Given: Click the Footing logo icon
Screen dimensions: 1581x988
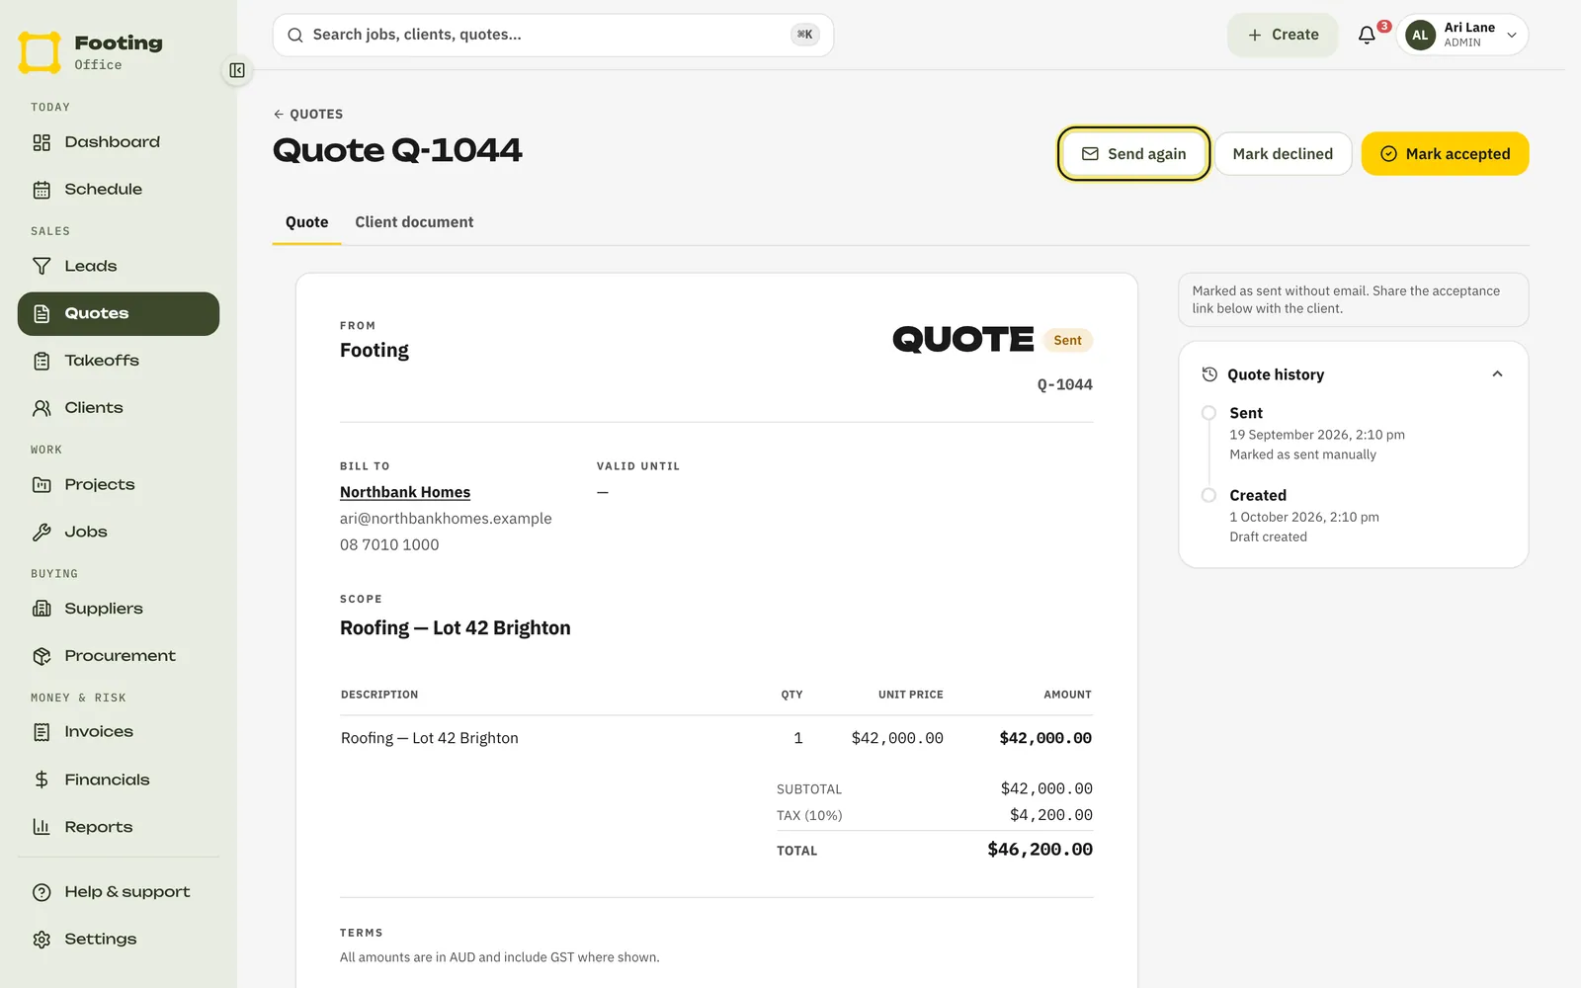Looking at the screenshot, I should pyautogui.click(x=40, y=52).
